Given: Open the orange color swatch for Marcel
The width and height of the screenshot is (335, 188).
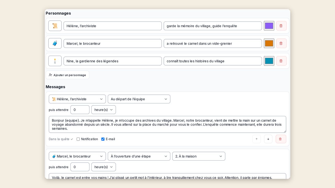Looking at the screenshot, I should 269,43.
